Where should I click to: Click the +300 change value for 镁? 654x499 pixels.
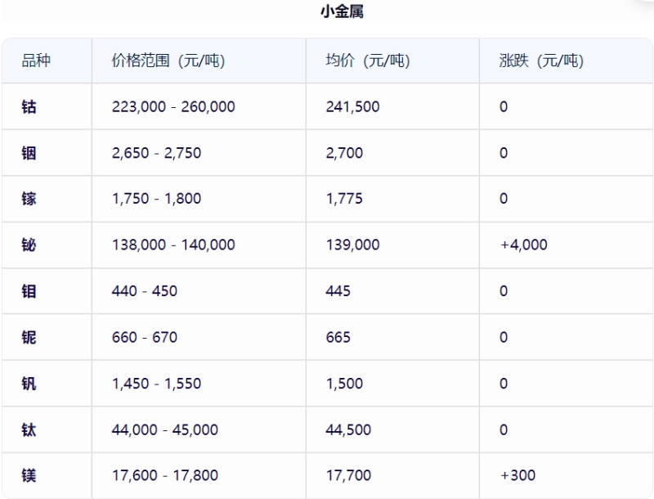517,475
